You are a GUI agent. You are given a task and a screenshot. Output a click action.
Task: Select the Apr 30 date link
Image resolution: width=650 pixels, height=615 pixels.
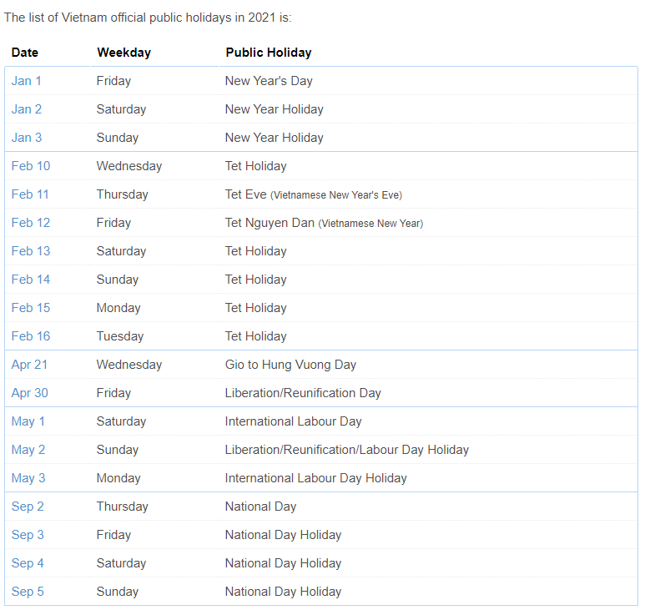pyautogui.click(x=30, y=393)
